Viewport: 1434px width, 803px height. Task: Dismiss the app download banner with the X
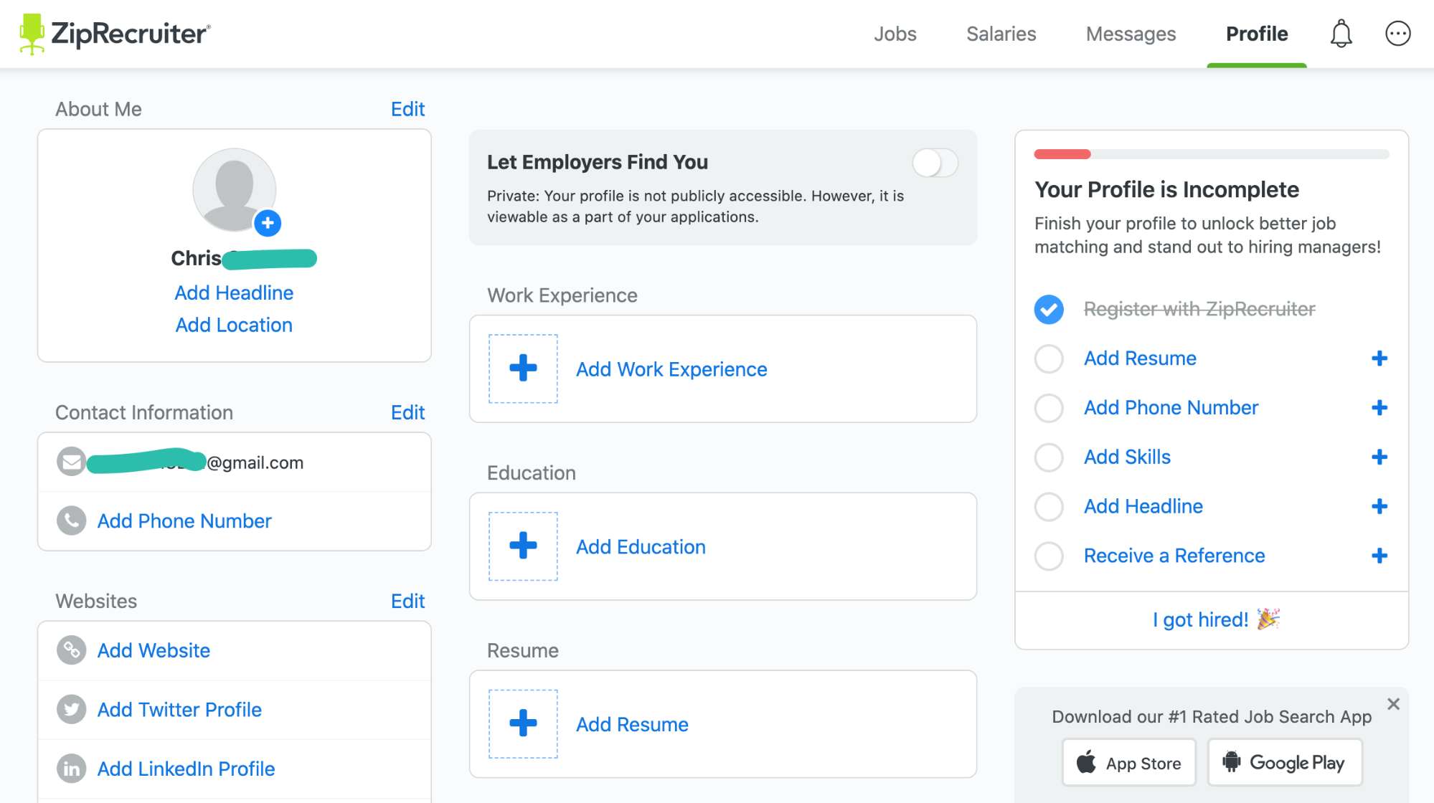pos(1395,703)
